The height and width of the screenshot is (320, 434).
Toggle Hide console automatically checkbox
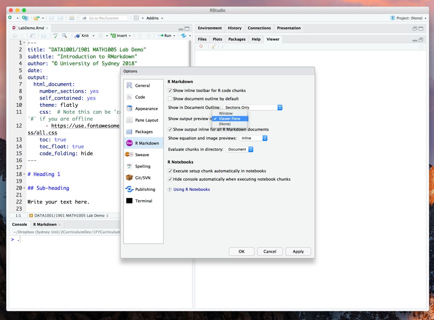[170, 179]
